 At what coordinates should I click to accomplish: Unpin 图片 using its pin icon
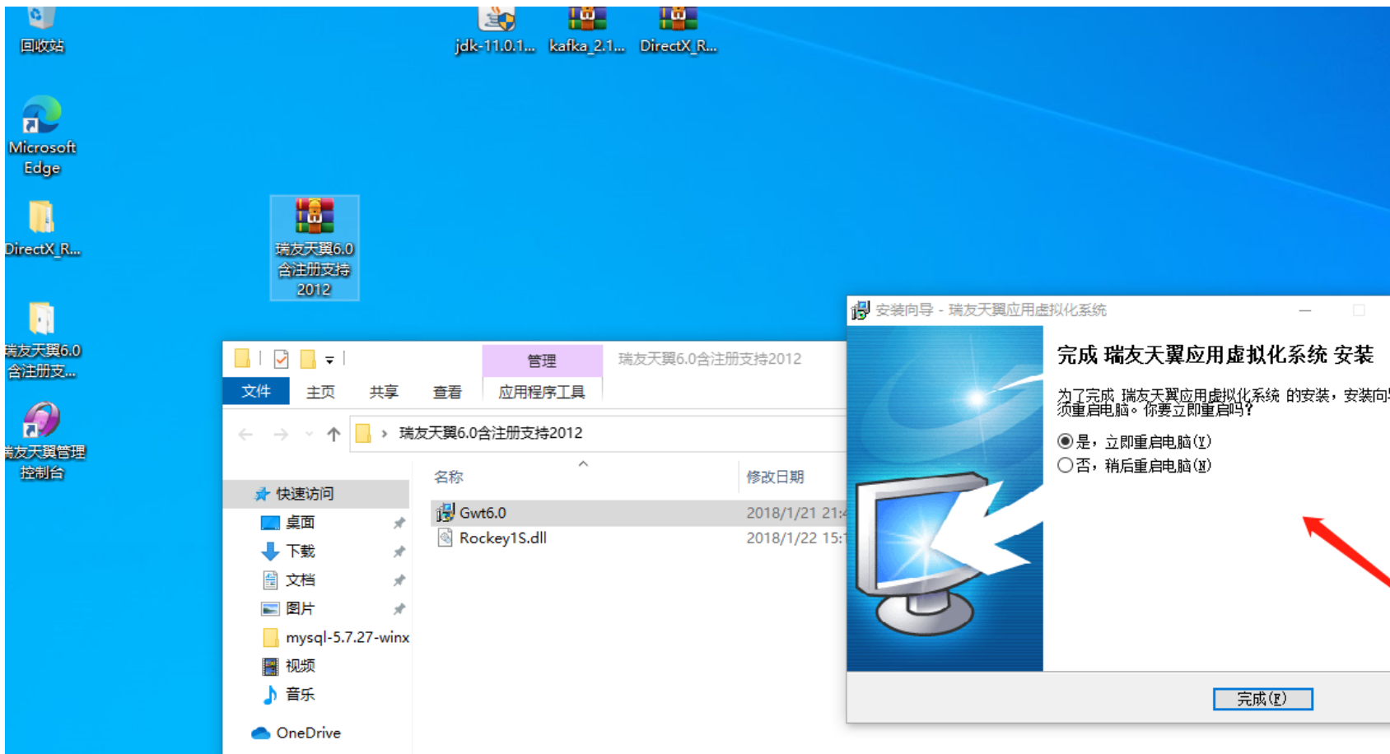[399, 609]
